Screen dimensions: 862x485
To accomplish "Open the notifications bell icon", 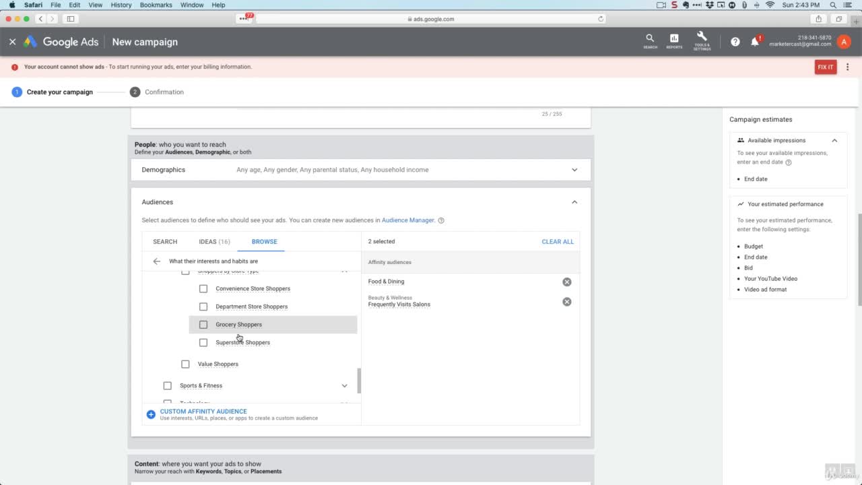I will click(756, 42).
